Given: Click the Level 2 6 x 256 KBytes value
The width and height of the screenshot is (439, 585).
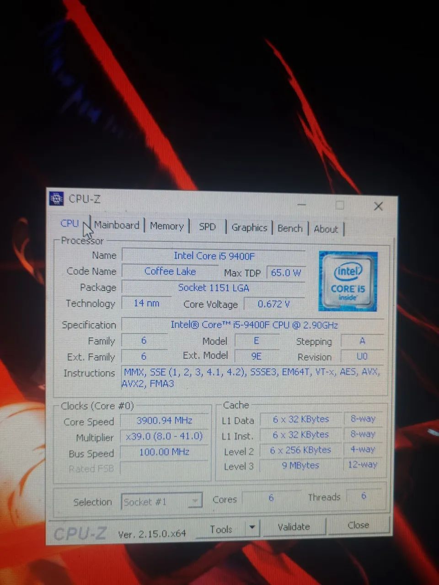Looking at the screenshot, I should [x=300, y=450].
